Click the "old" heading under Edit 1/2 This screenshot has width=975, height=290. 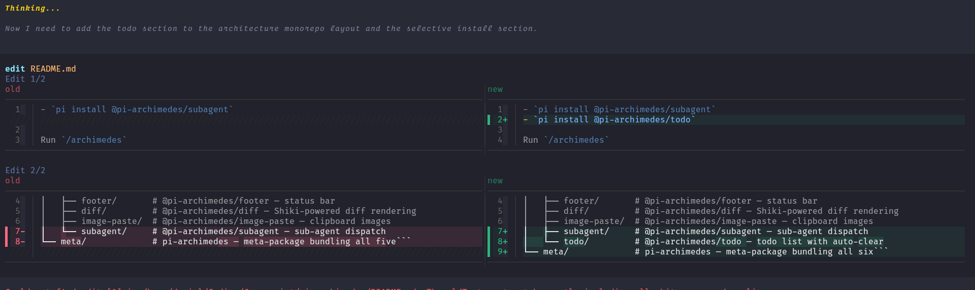pyautogui.click(x=13, y=89)
